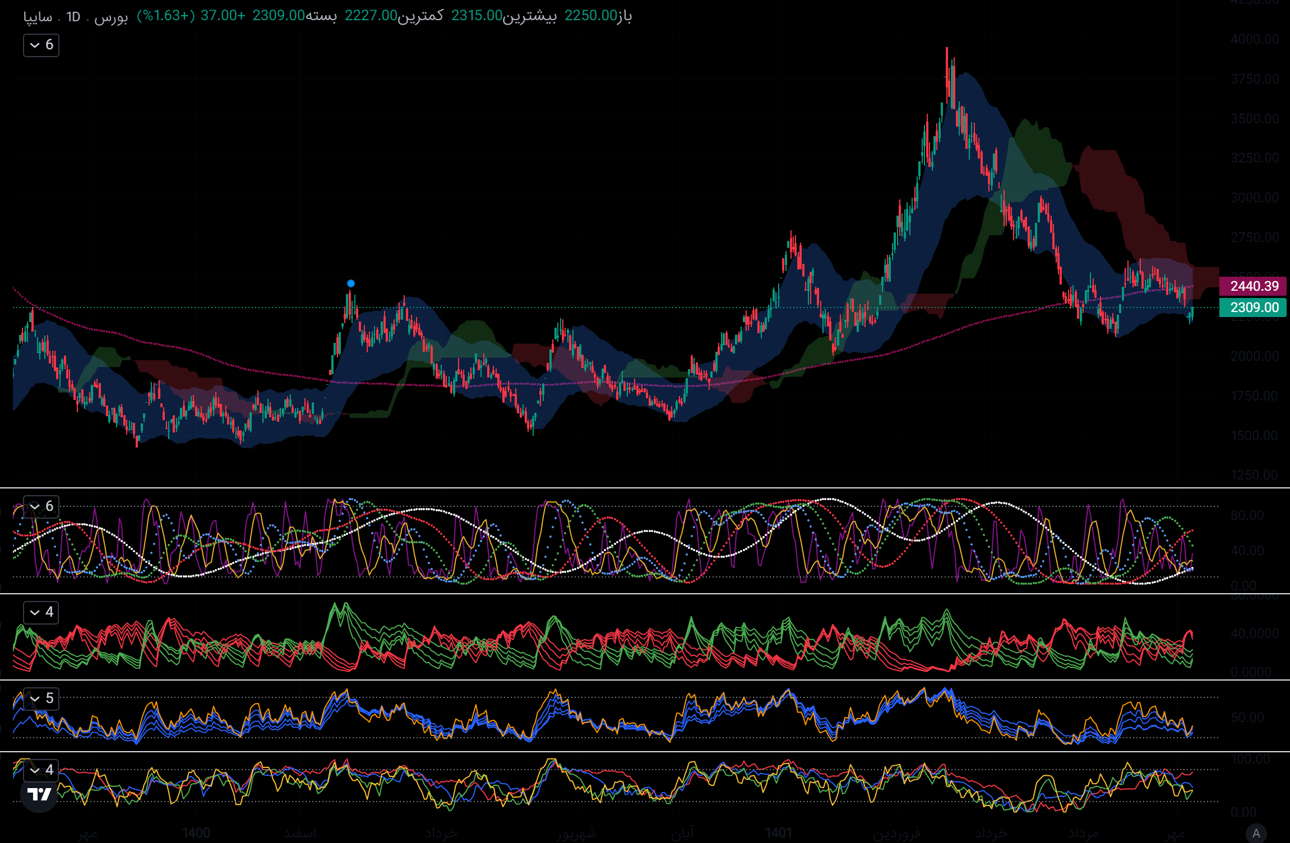Click the high value 2315.00

477,16
